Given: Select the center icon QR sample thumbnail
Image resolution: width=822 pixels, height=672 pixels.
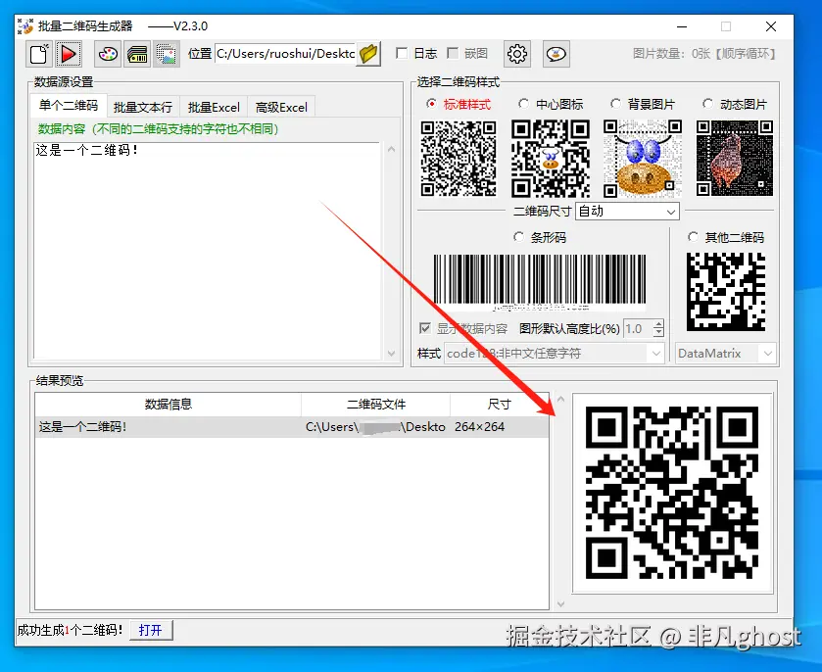Looking at the screenshot, I should (x=551, y=159).
